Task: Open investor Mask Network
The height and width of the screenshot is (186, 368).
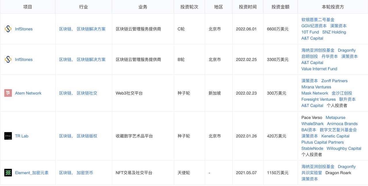Action: click(x=315, y=93)
